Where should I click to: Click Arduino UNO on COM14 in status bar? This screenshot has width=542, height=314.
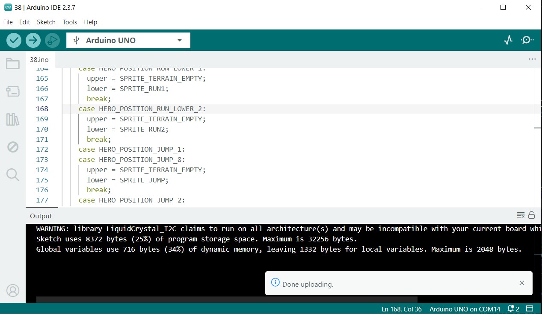pos(465,309)
